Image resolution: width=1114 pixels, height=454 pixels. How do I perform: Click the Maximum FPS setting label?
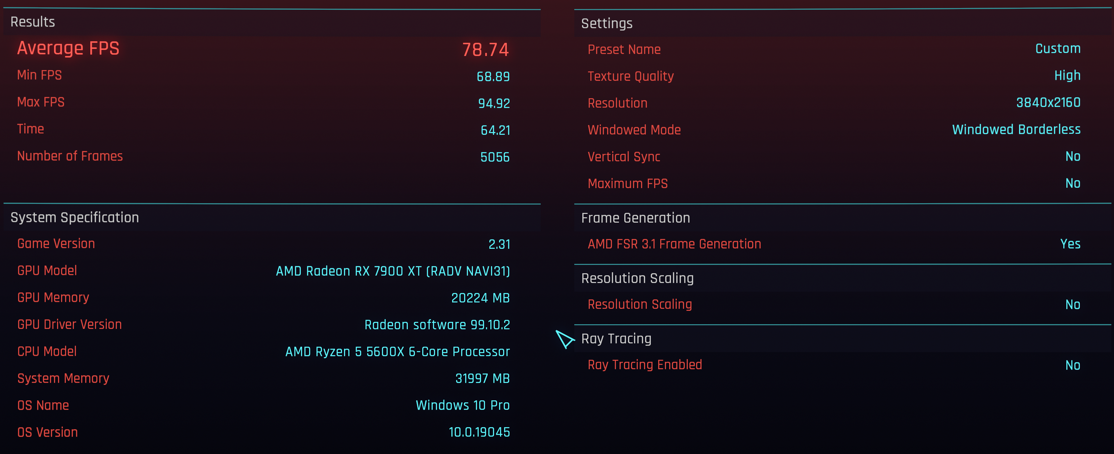coord(627,184)
